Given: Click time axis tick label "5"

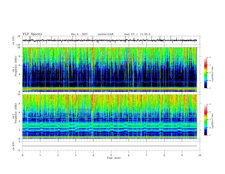Looking at the screenshot, I should click(x=111, y=155).
